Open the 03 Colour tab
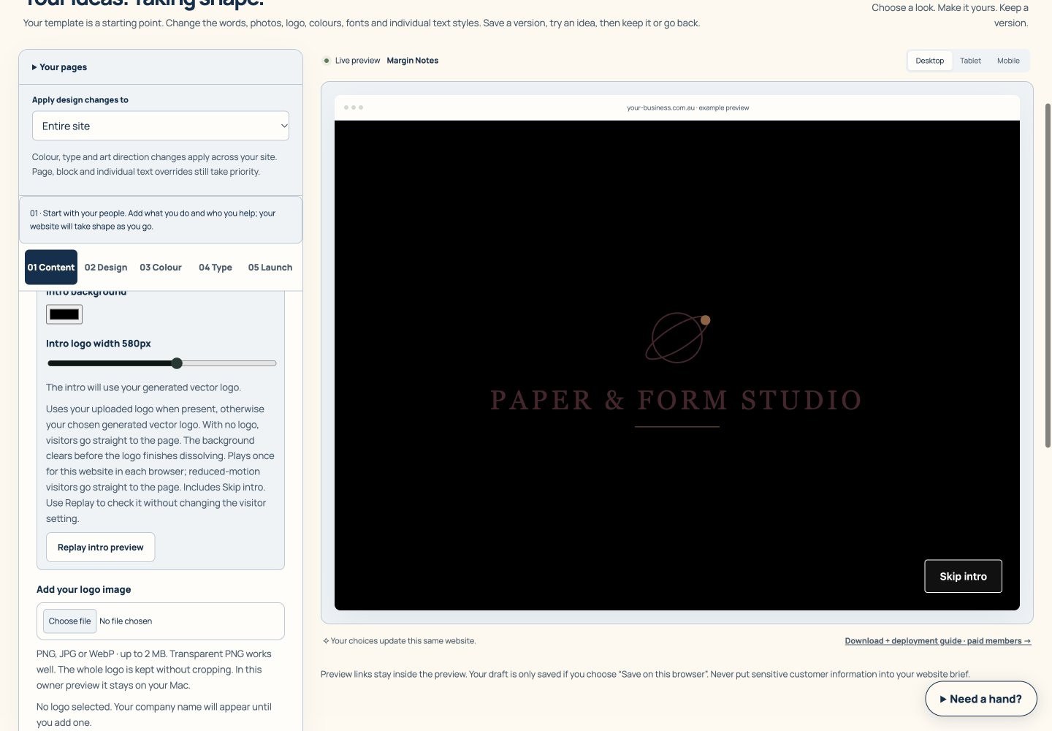The height and width of the screenshot is (731, 1052). click(161, 268)
